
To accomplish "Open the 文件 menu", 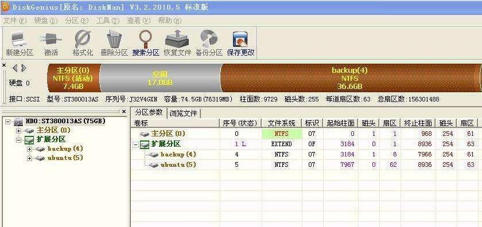I will [15, 21].
